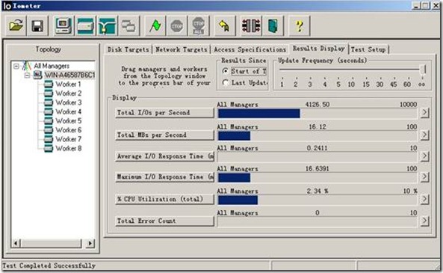Open the About Iometer help icon
443x273 pixels.
point(300,26)
